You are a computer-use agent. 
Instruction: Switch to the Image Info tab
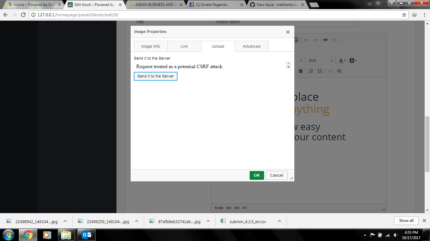150,46
